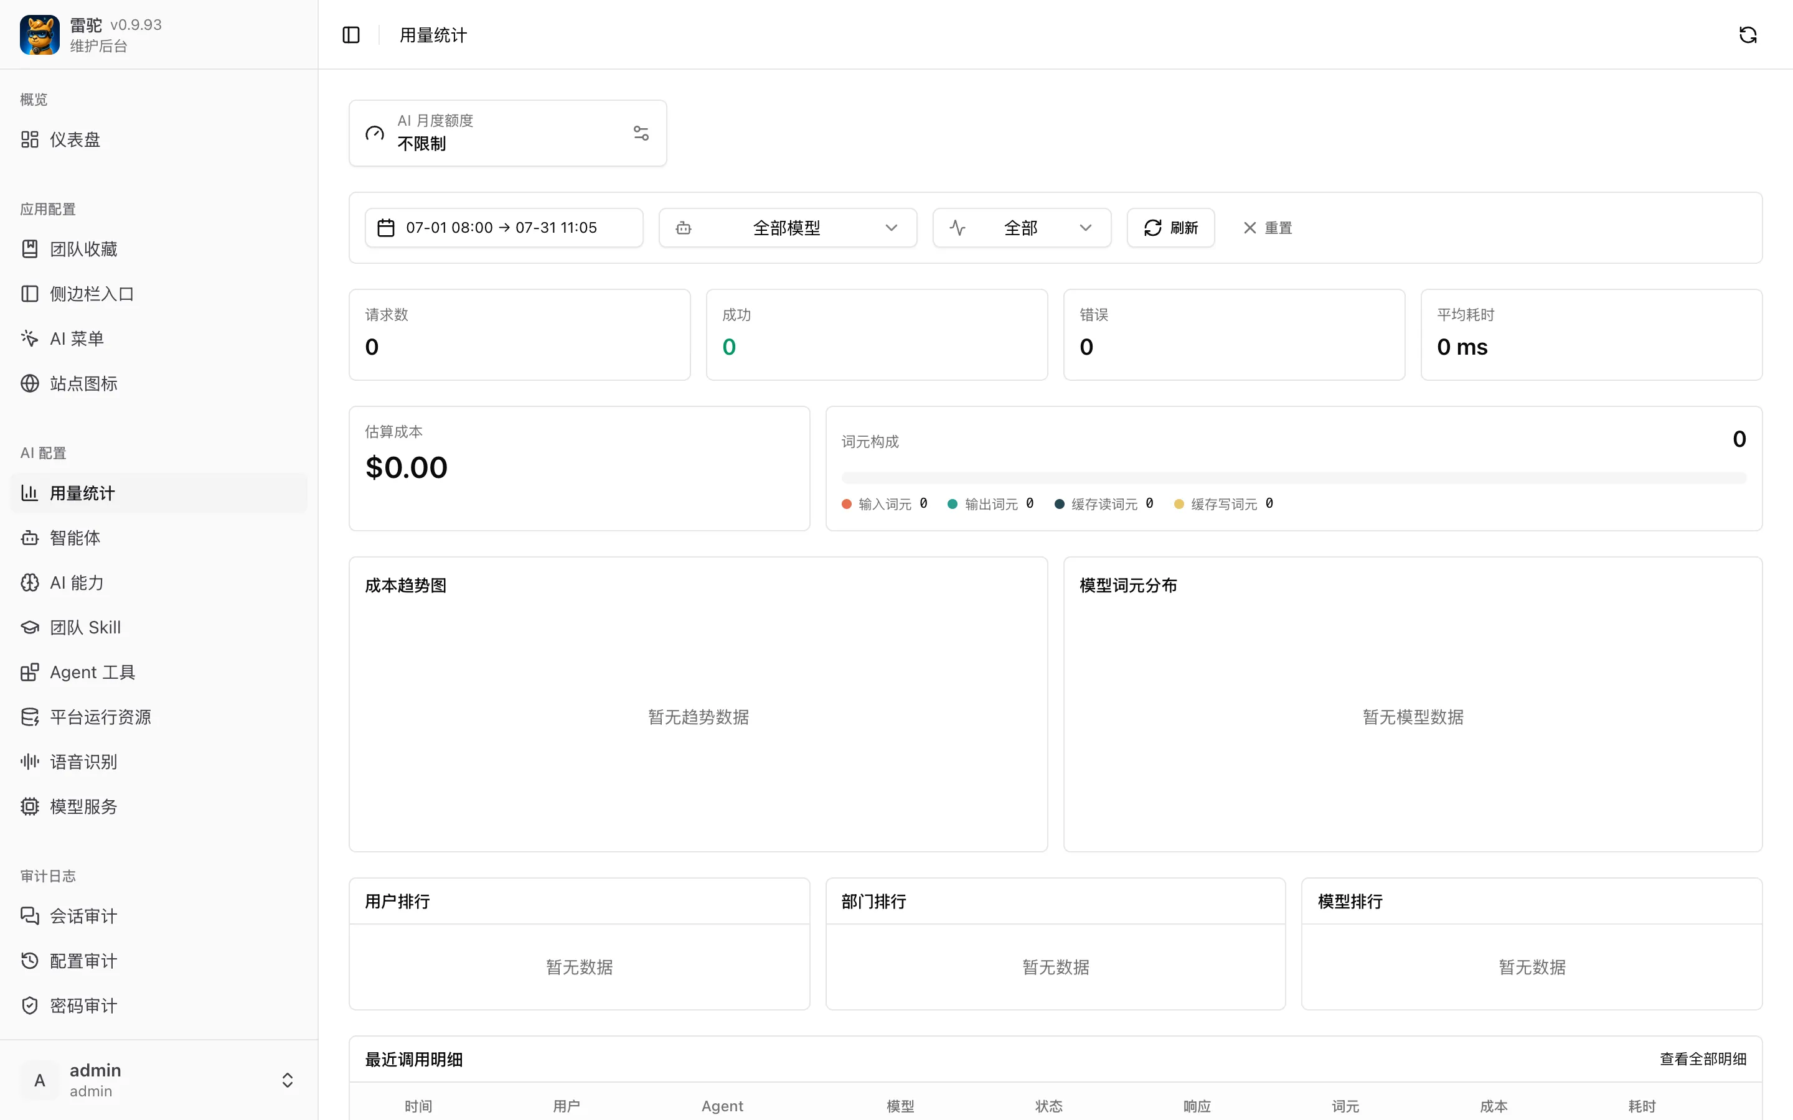Click the 仪表盘 dashboard icon

click(x=30, y=139)
